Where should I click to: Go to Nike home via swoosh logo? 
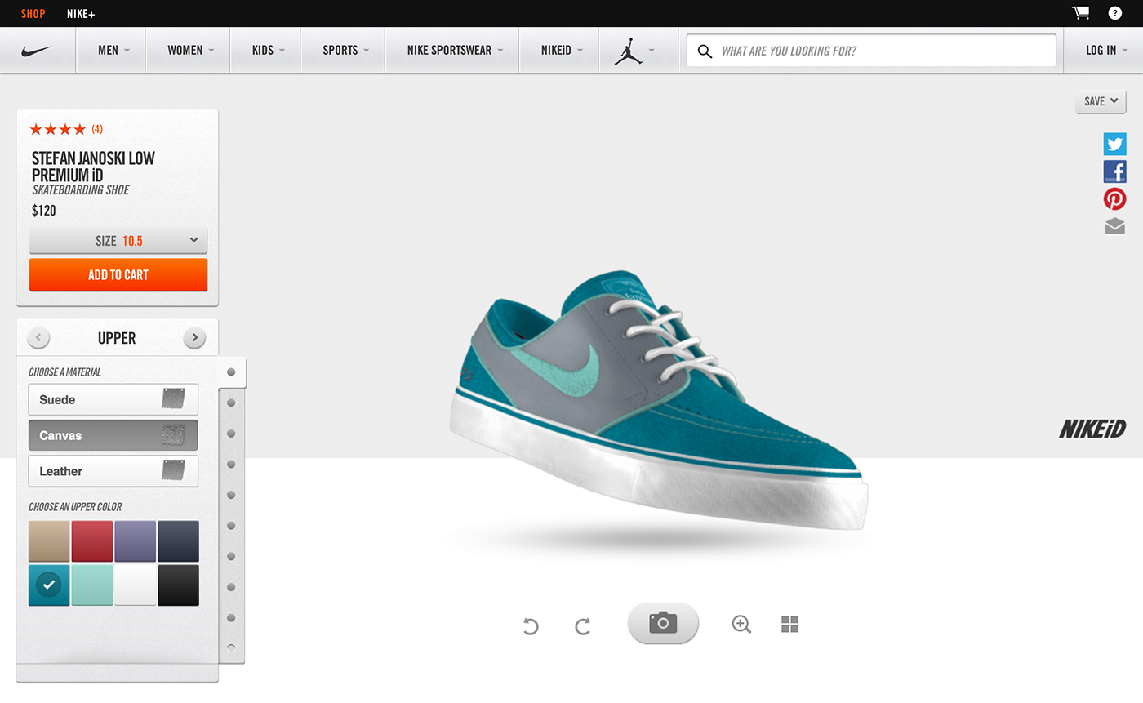(x=37, y=51)
